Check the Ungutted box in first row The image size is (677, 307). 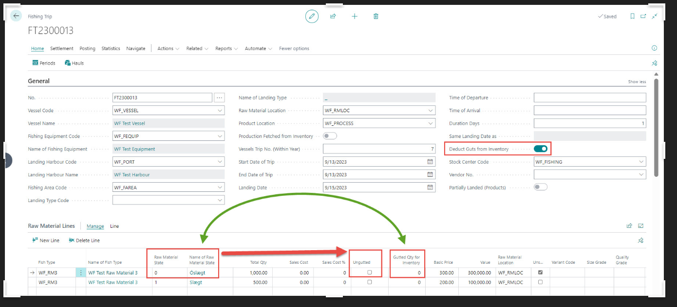click(370, 273)
